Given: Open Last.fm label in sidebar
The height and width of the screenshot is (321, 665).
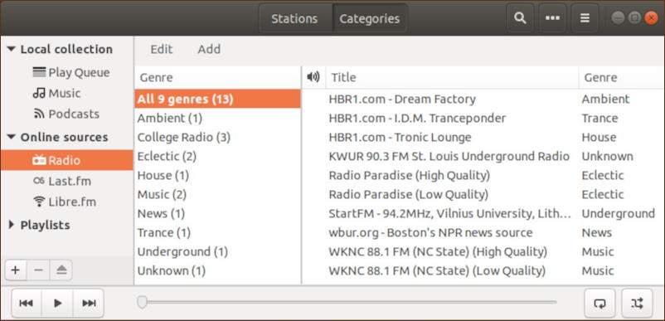Looking at the screenshot, I should [x=70, y=181].
